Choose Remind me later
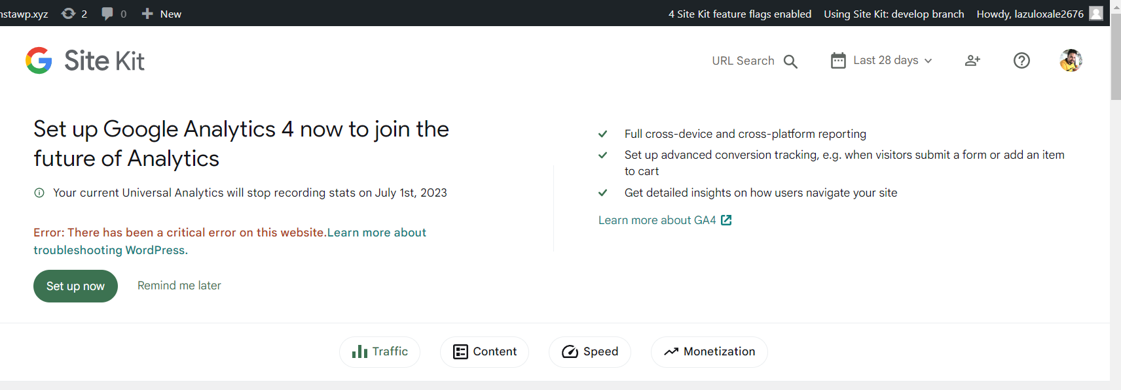Image resolution: width=1121 pixels, height=390 pixels. pyautogui.click(x=179, y=285)
